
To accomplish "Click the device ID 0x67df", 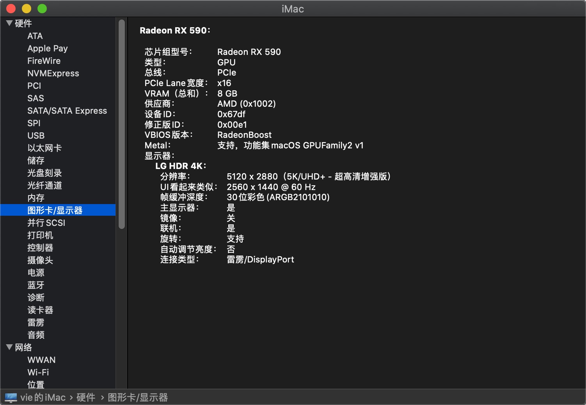I will 231,114.
